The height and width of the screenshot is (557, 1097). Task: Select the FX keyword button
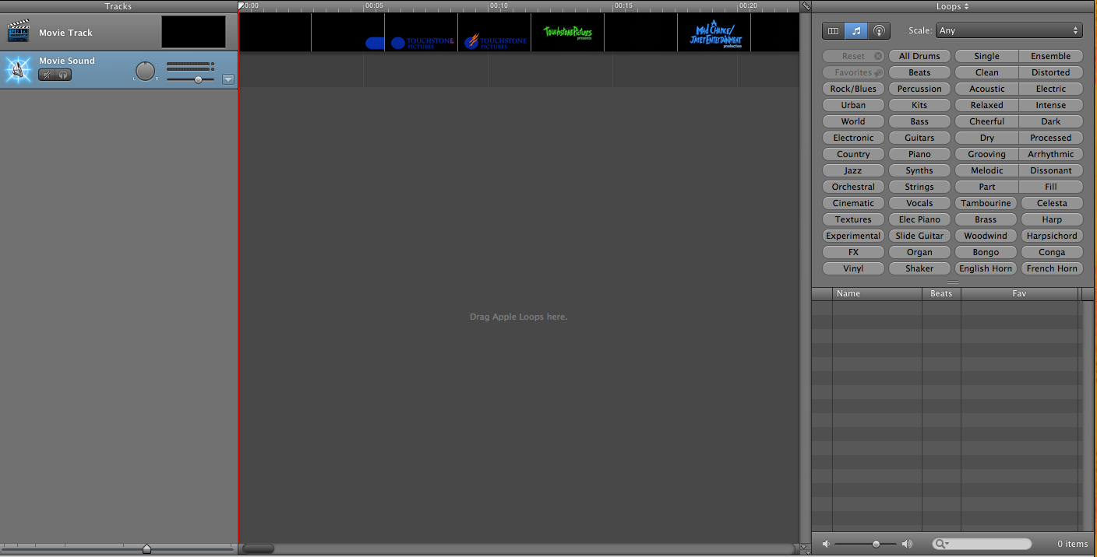853,252
